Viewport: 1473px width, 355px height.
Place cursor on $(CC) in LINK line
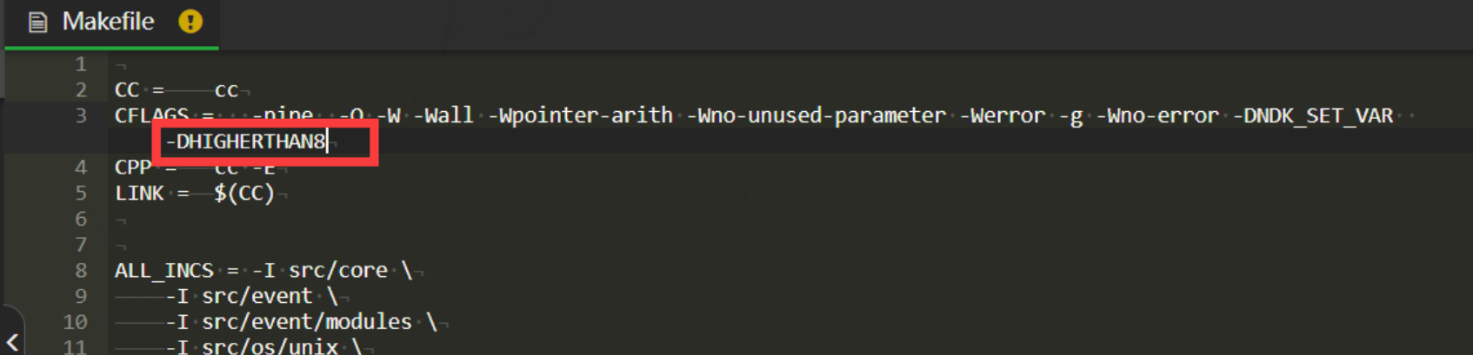click(x=244, y=193)
